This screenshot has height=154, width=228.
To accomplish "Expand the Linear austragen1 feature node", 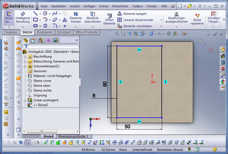I will (x=25, y=100).
